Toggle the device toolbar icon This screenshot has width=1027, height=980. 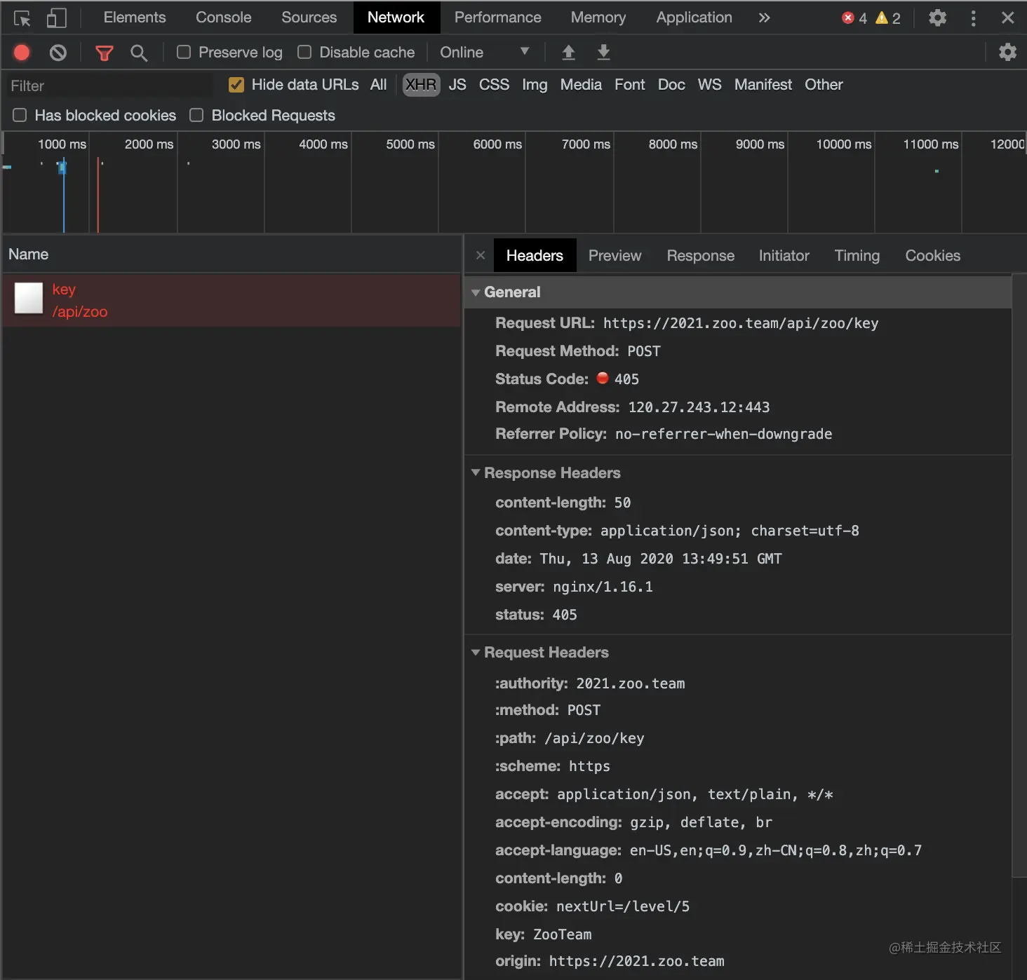[56, 18]
